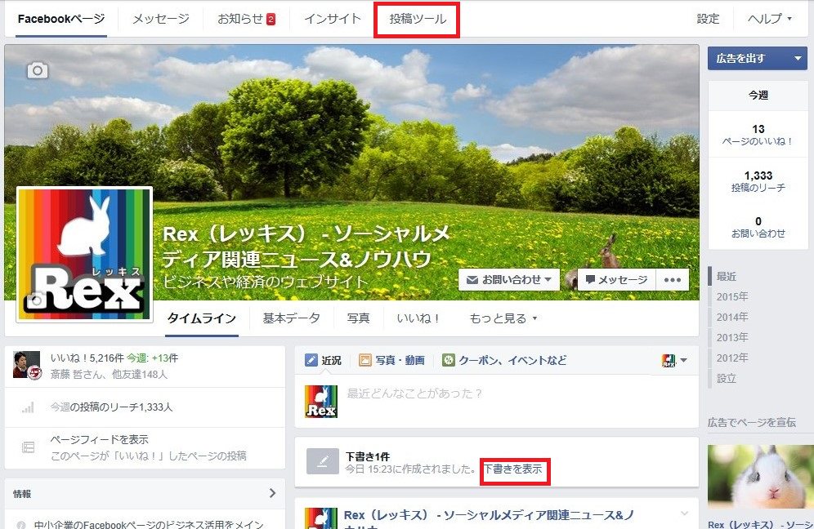The width and height of the screenshot is (814, 529).
Task: Open the 投稿ツール tab
Action: pyautogui.click(x=418, y=20)
